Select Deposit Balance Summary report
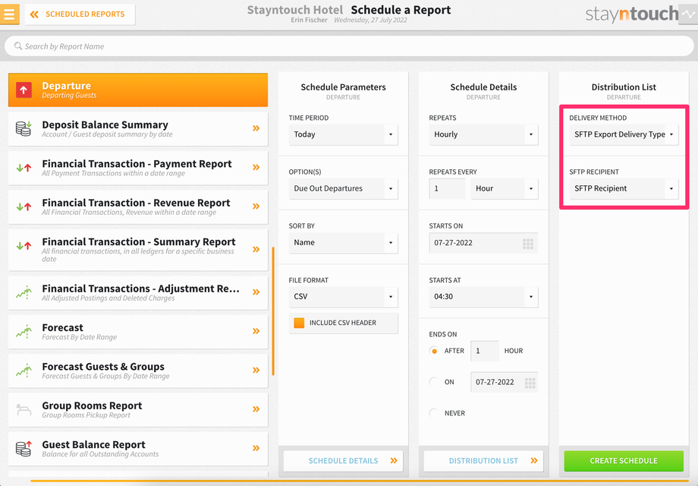This screenshot has height=486, width=698. click(x=138, y=129)
